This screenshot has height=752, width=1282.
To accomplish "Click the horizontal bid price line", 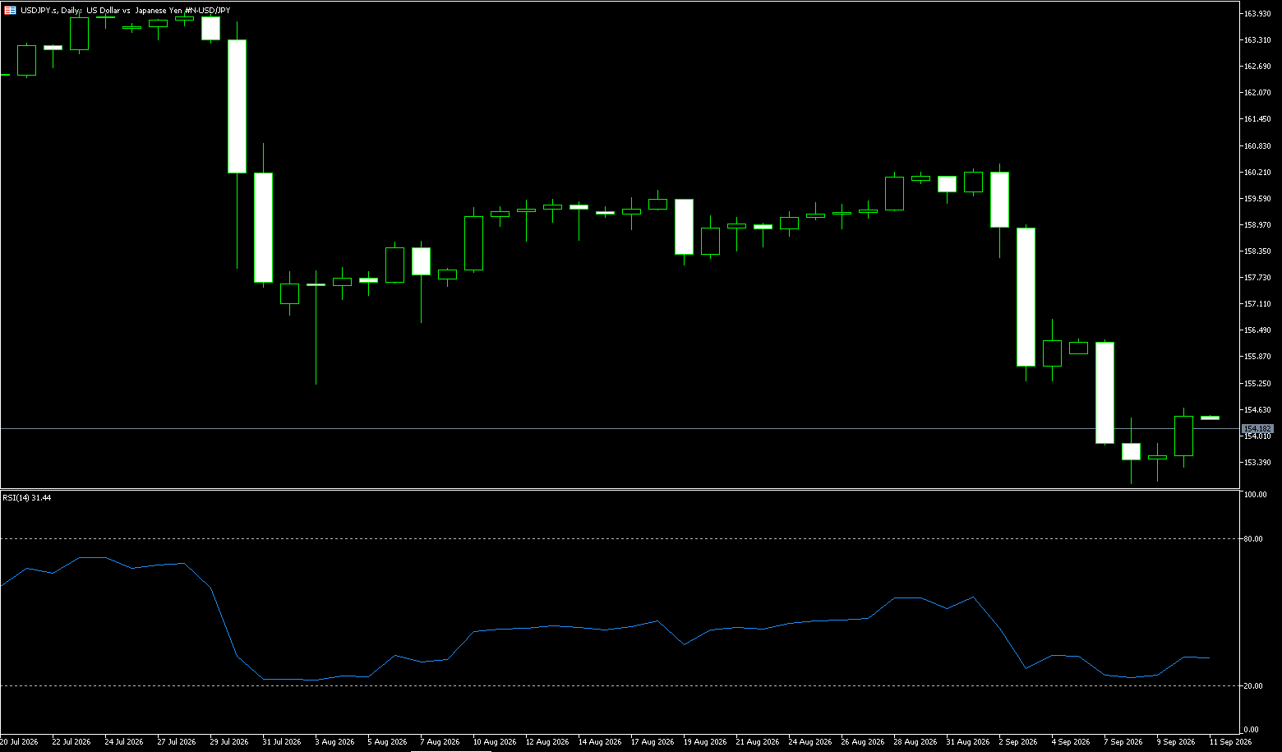I will pos(620,429).
